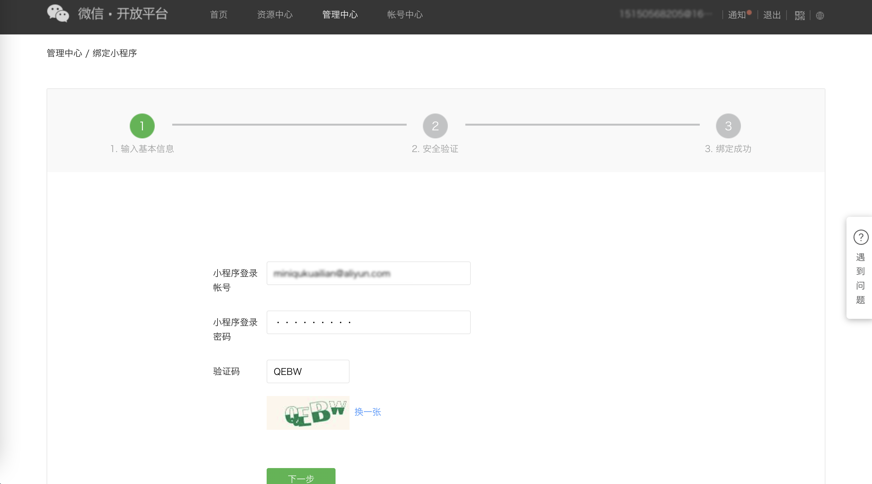This screenshot has width=872, height=484.
Task: Click step circle 3 for 绑定成功
Action: point(728,126)
